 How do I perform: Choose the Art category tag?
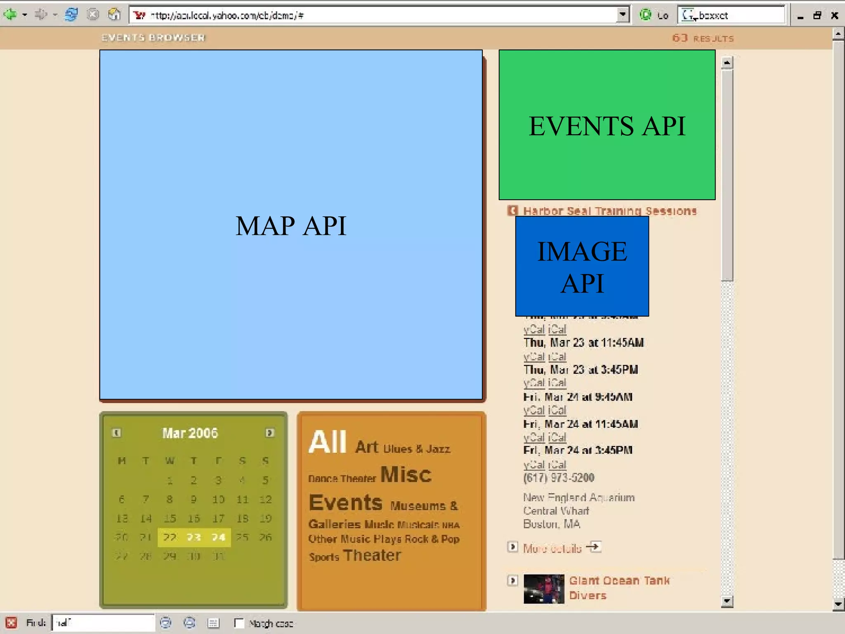[366, 447]
